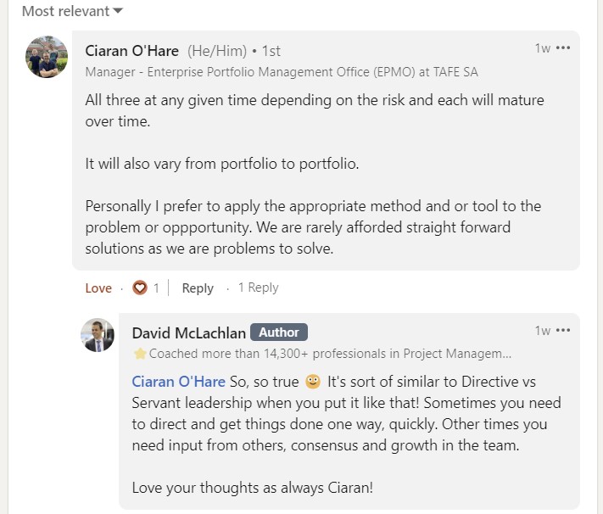Click the 1w timestamp on Ciaran's comment
The height and width of the screenshot is (514, 603).
(542, 48)
